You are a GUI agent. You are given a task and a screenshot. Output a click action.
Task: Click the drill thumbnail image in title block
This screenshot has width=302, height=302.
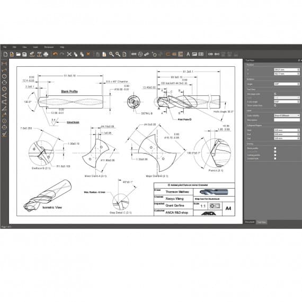pyautogui.click(x=214, y=192)
